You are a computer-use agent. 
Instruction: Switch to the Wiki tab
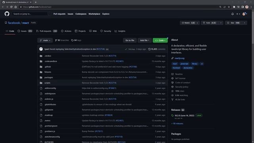click(93, 31)
